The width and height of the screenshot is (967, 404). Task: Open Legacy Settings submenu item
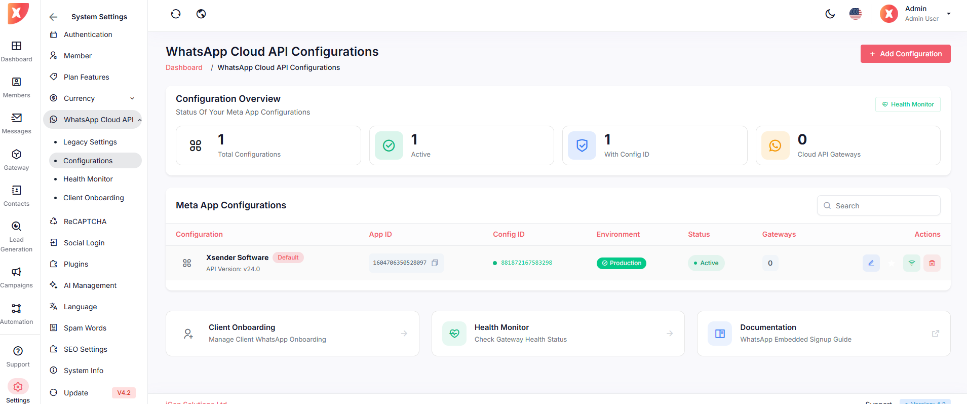click(x=90, y=142)
